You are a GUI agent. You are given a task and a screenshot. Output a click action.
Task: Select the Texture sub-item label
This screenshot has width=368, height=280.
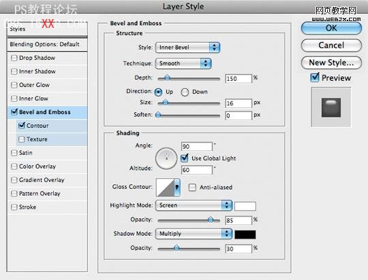[x=37, y=139]
